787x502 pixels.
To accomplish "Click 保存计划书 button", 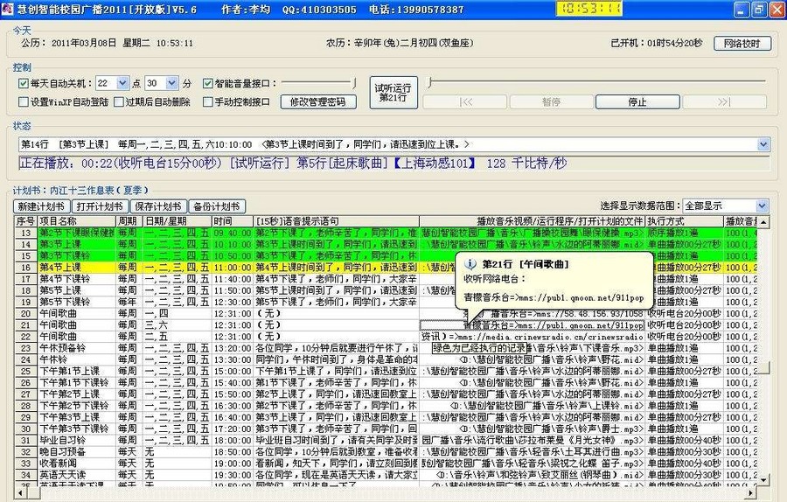I will [x=158, y=206].
